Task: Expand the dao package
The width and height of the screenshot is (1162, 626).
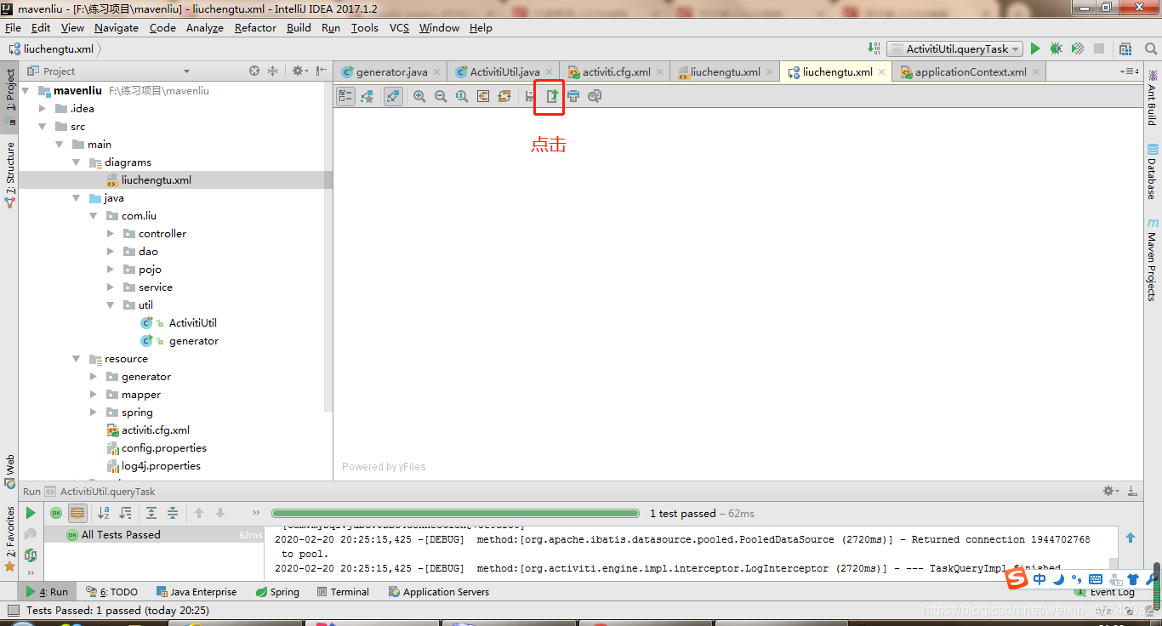Action: 111,251
